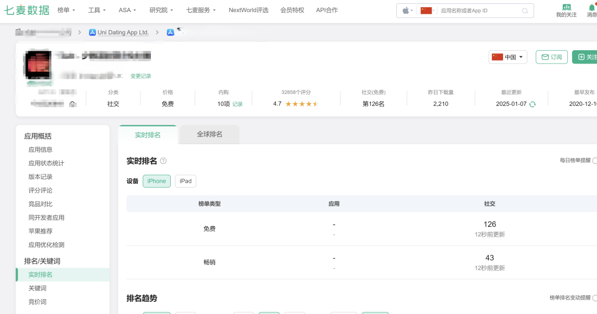Screen dimensions: 597x314
Task: Click the help icon beside 实时排名 heading
Action: coord(163,161)
